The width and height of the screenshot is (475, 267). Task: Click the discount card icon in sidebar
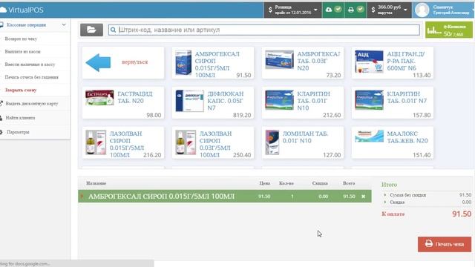point(1,104)
